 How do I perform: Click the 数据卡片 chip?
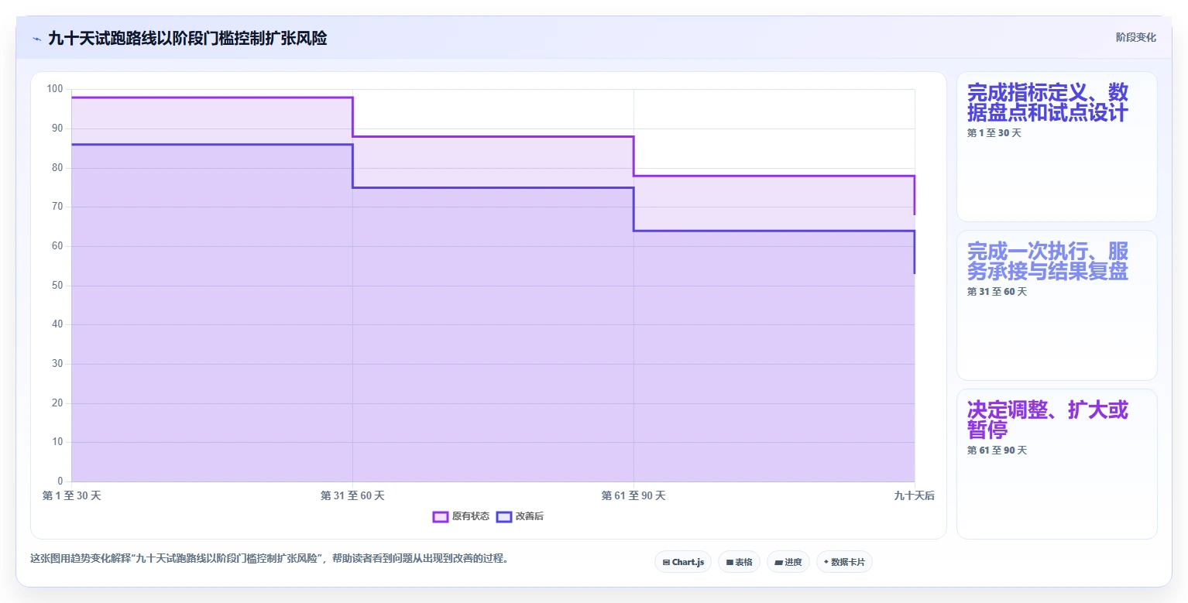coord(844,562)
